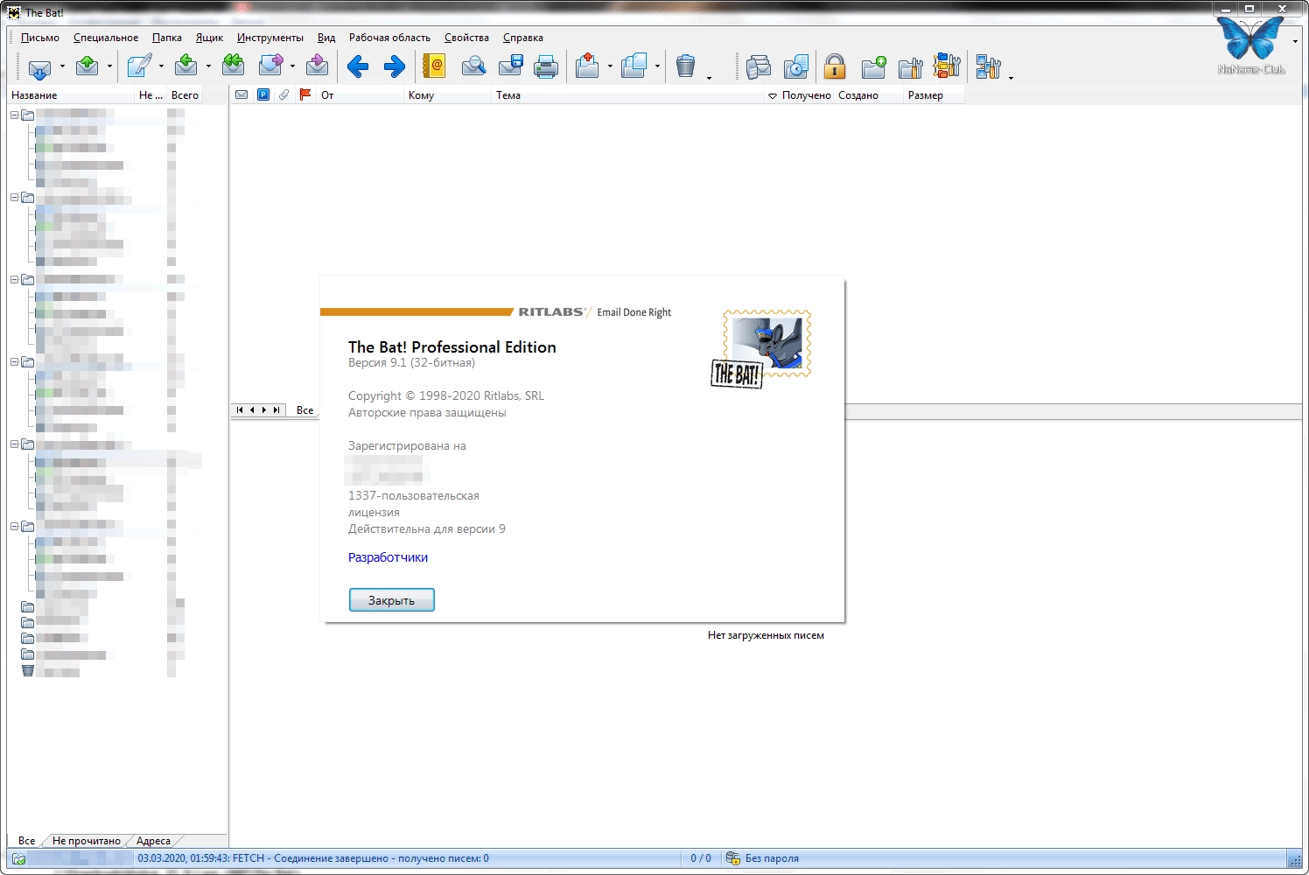Go back with the blue left arrow
This screenshot has height=875, width=1309.
358,66
